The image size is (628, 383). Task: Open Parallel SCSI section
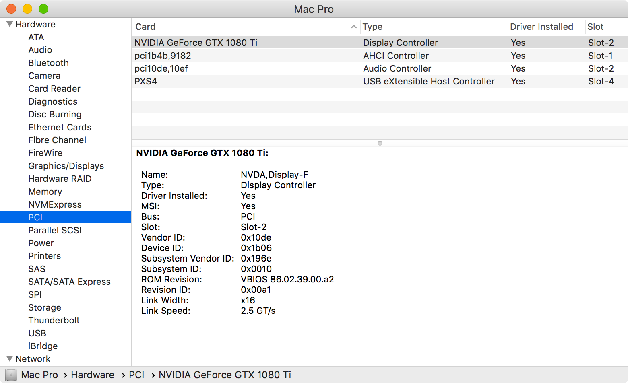click(55, 230)
